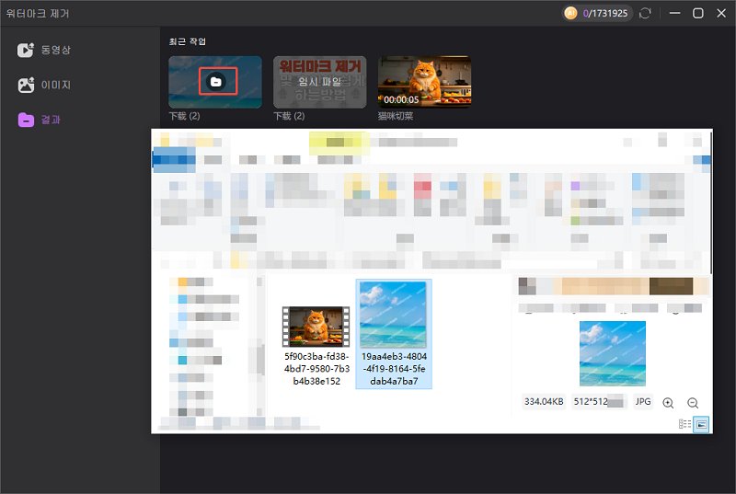Open folder icon on first recent thumbnail
736x494 pixels.
click(x=215, y=82)
